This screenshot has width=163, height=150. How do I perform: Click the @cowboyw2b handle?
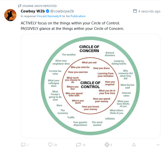point(62,11)
